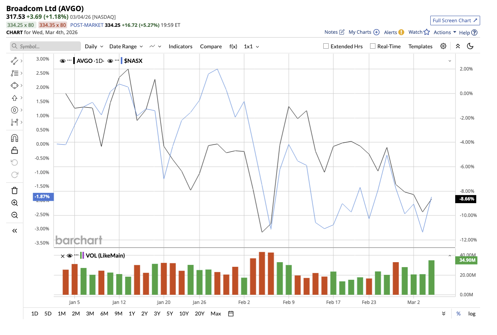
Task: Toggle the percent scale button
Action: [458, 314]
